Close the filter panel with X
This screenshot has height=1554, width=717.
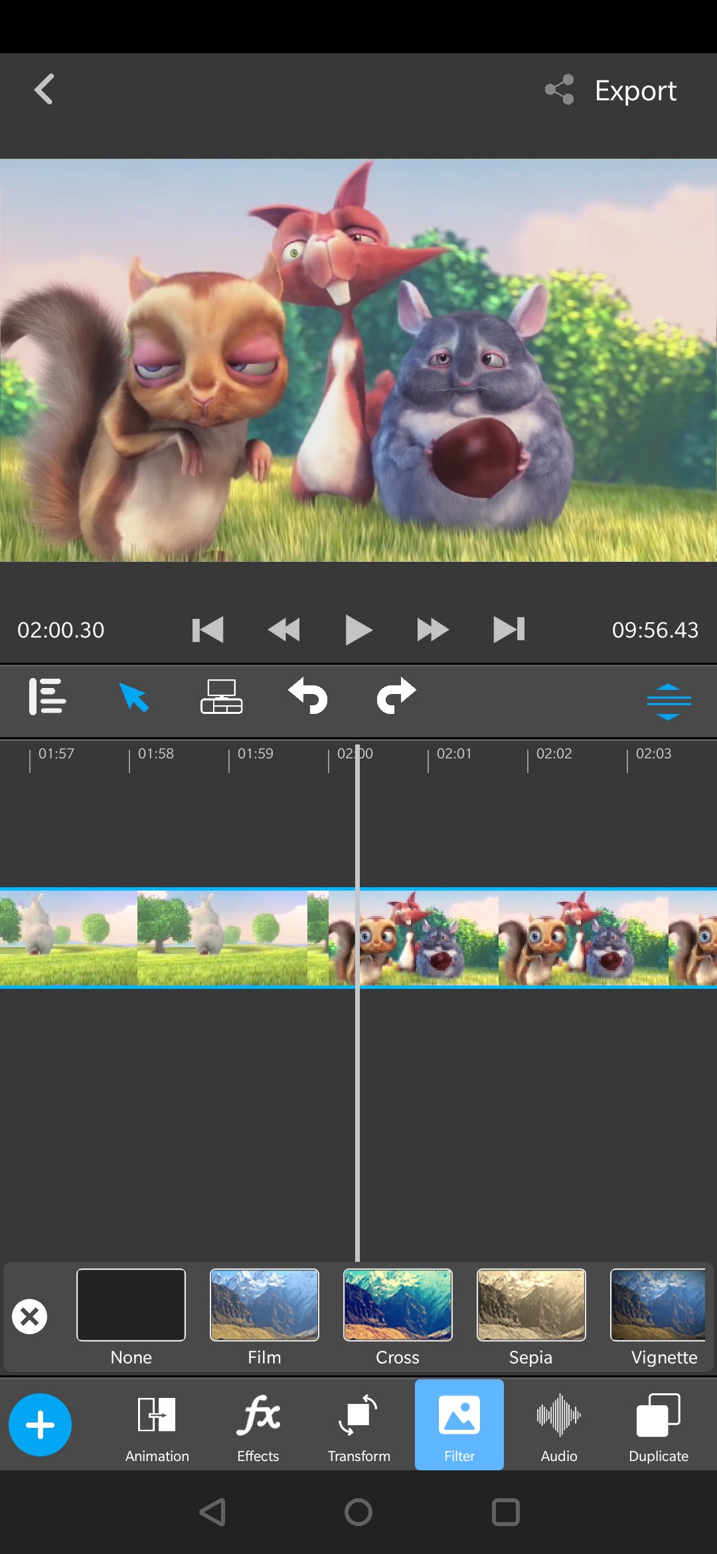point(30,1316)
